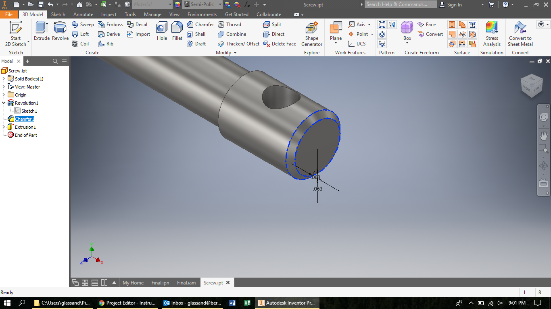The width and height of the screenshot is (551, 309).
Task: Expand the View: Master node
Action: coord(4,87)
